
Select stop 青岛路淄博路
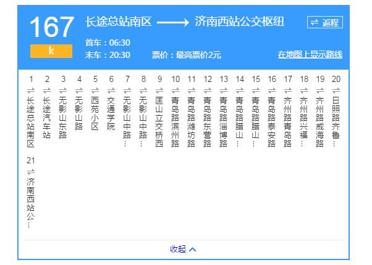tap(224, 122)
